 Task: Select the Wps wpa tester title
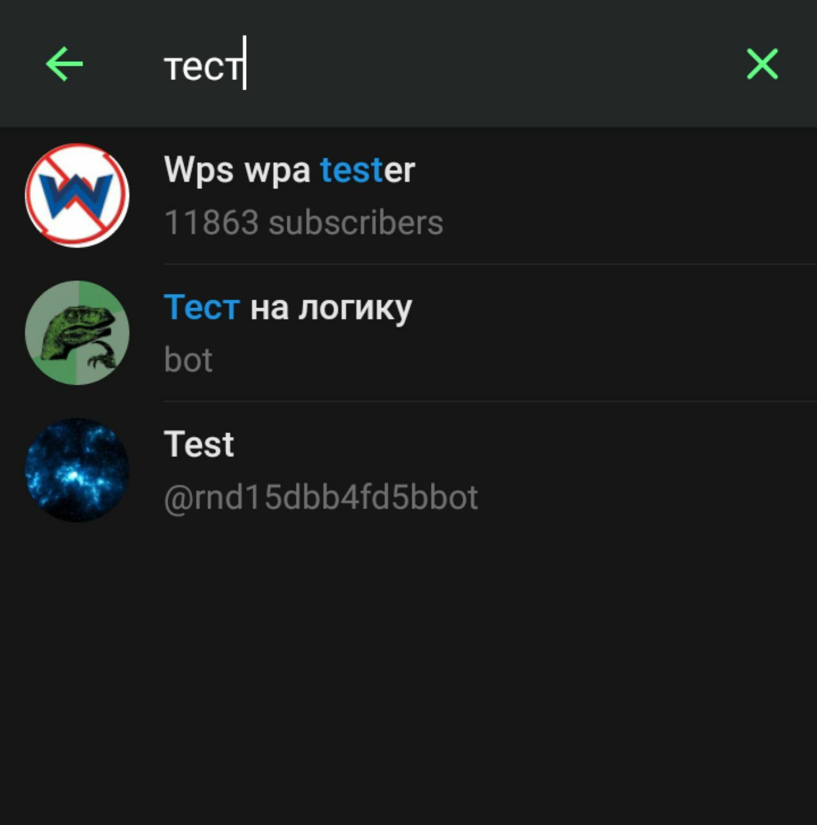coord(289,170)
